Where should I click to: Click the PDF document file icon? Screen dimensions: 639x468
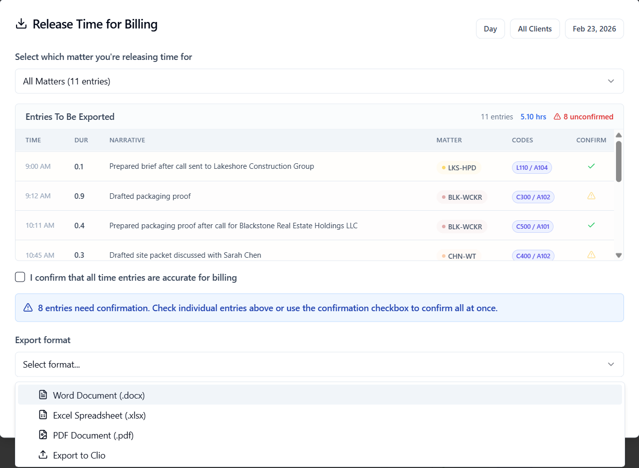(43, 435)
